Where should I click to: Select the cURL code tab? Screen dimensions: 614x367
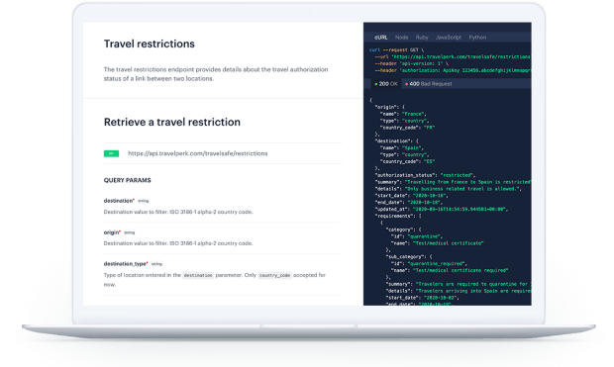pos(380,38)
